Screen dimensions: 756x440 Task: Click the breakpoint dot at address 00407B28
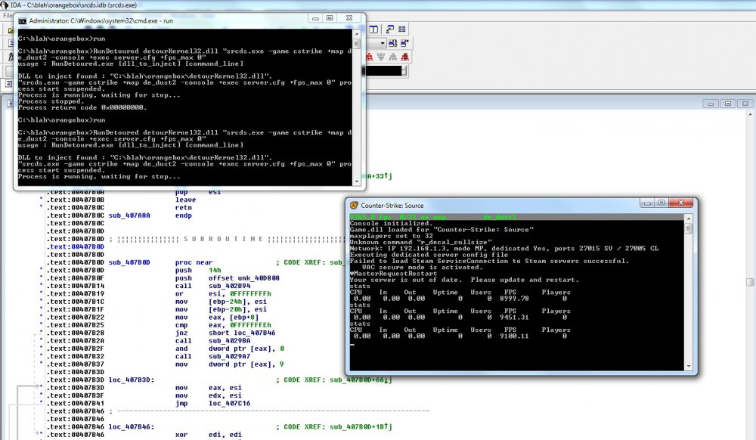(40, 333)
